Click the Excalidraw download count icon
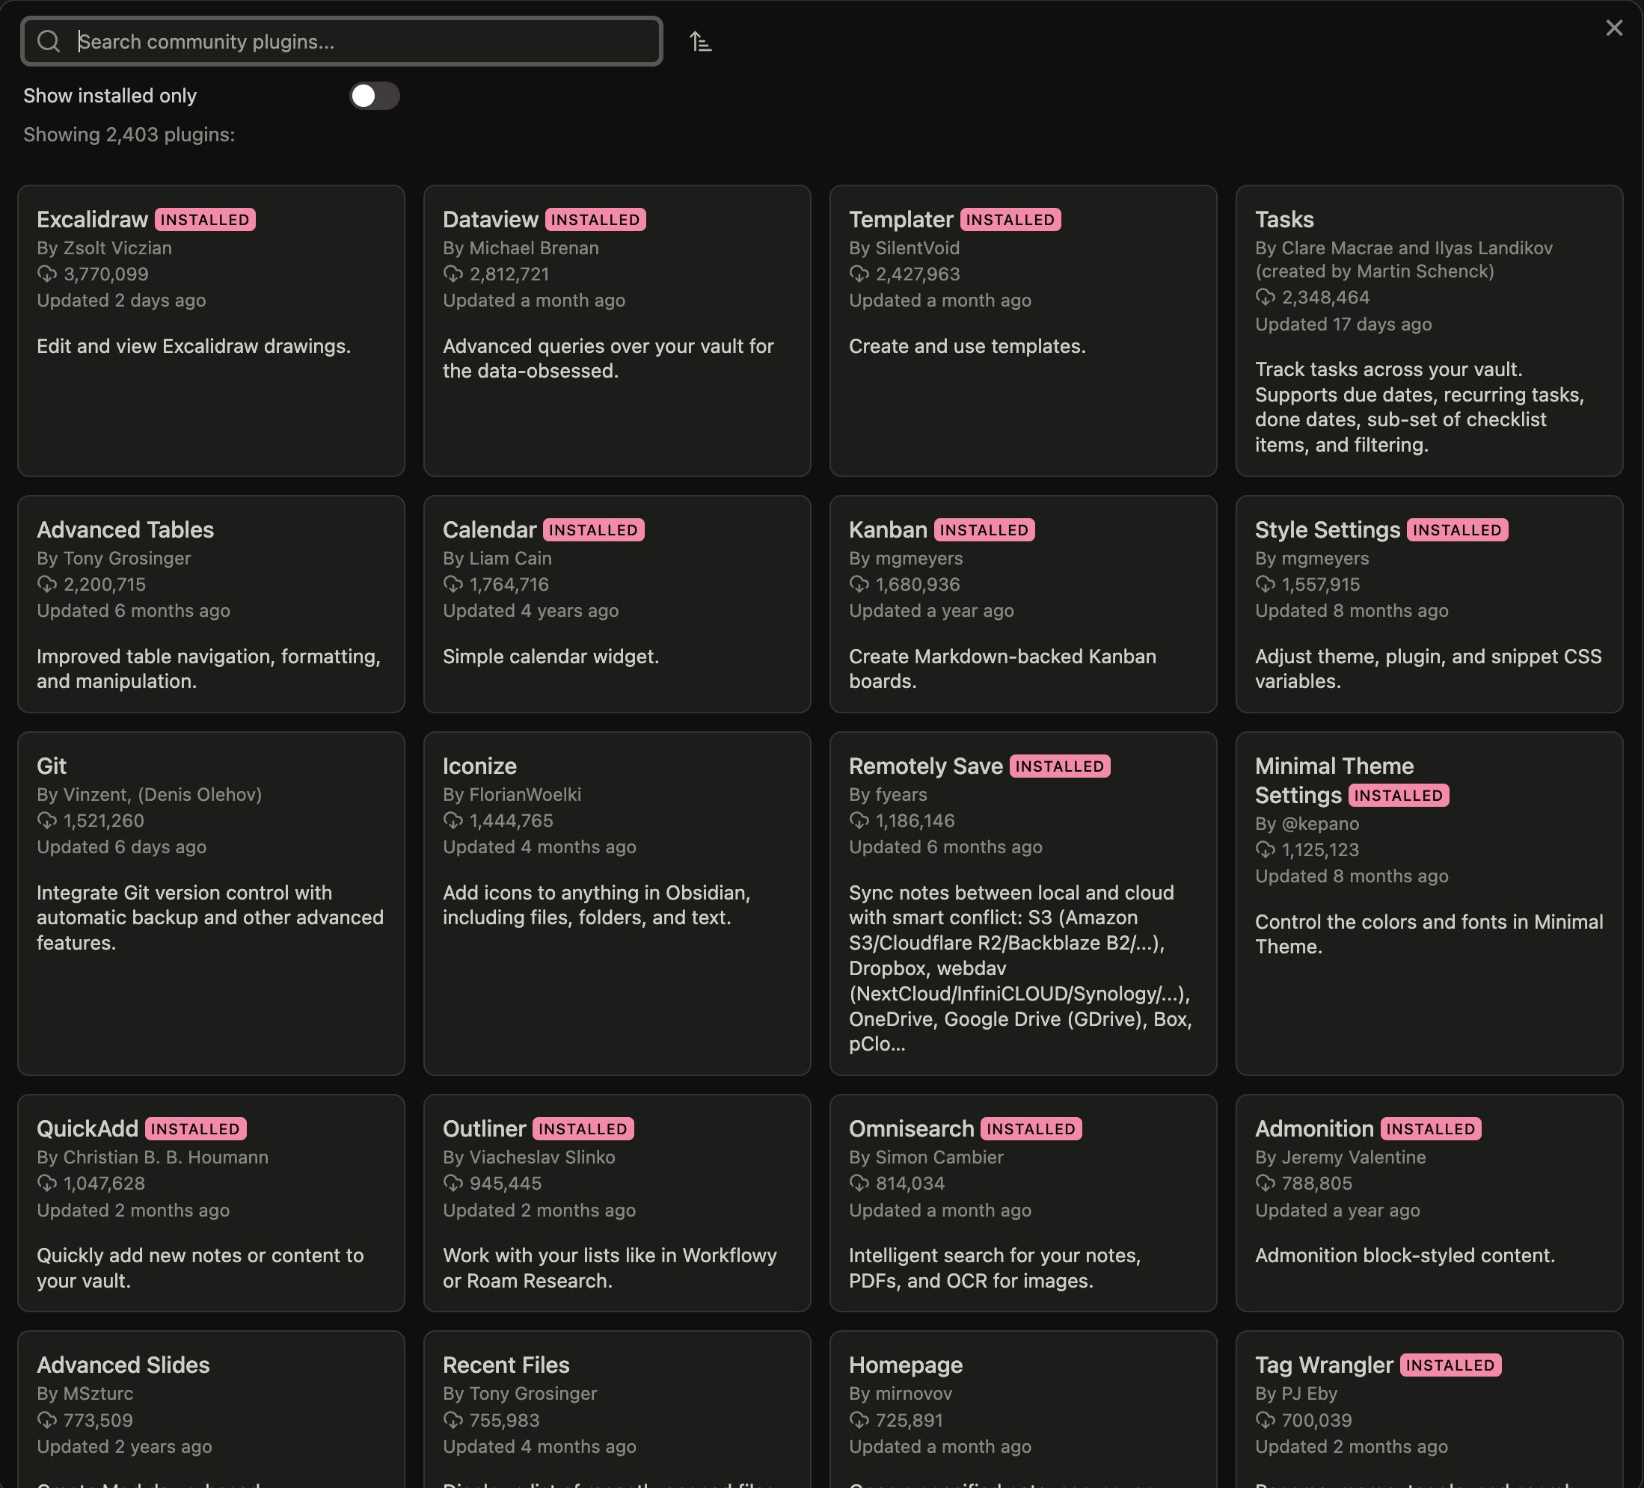Image resolution: width=1644 pixels, height=1488 pixels. [47, 274]
